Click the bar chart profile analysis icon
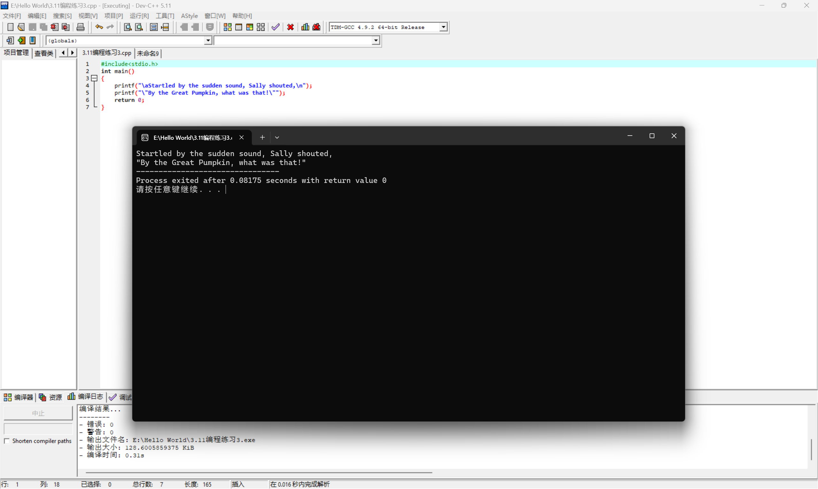The width and height of the screenshot is (818, 489). pos(305,27)
